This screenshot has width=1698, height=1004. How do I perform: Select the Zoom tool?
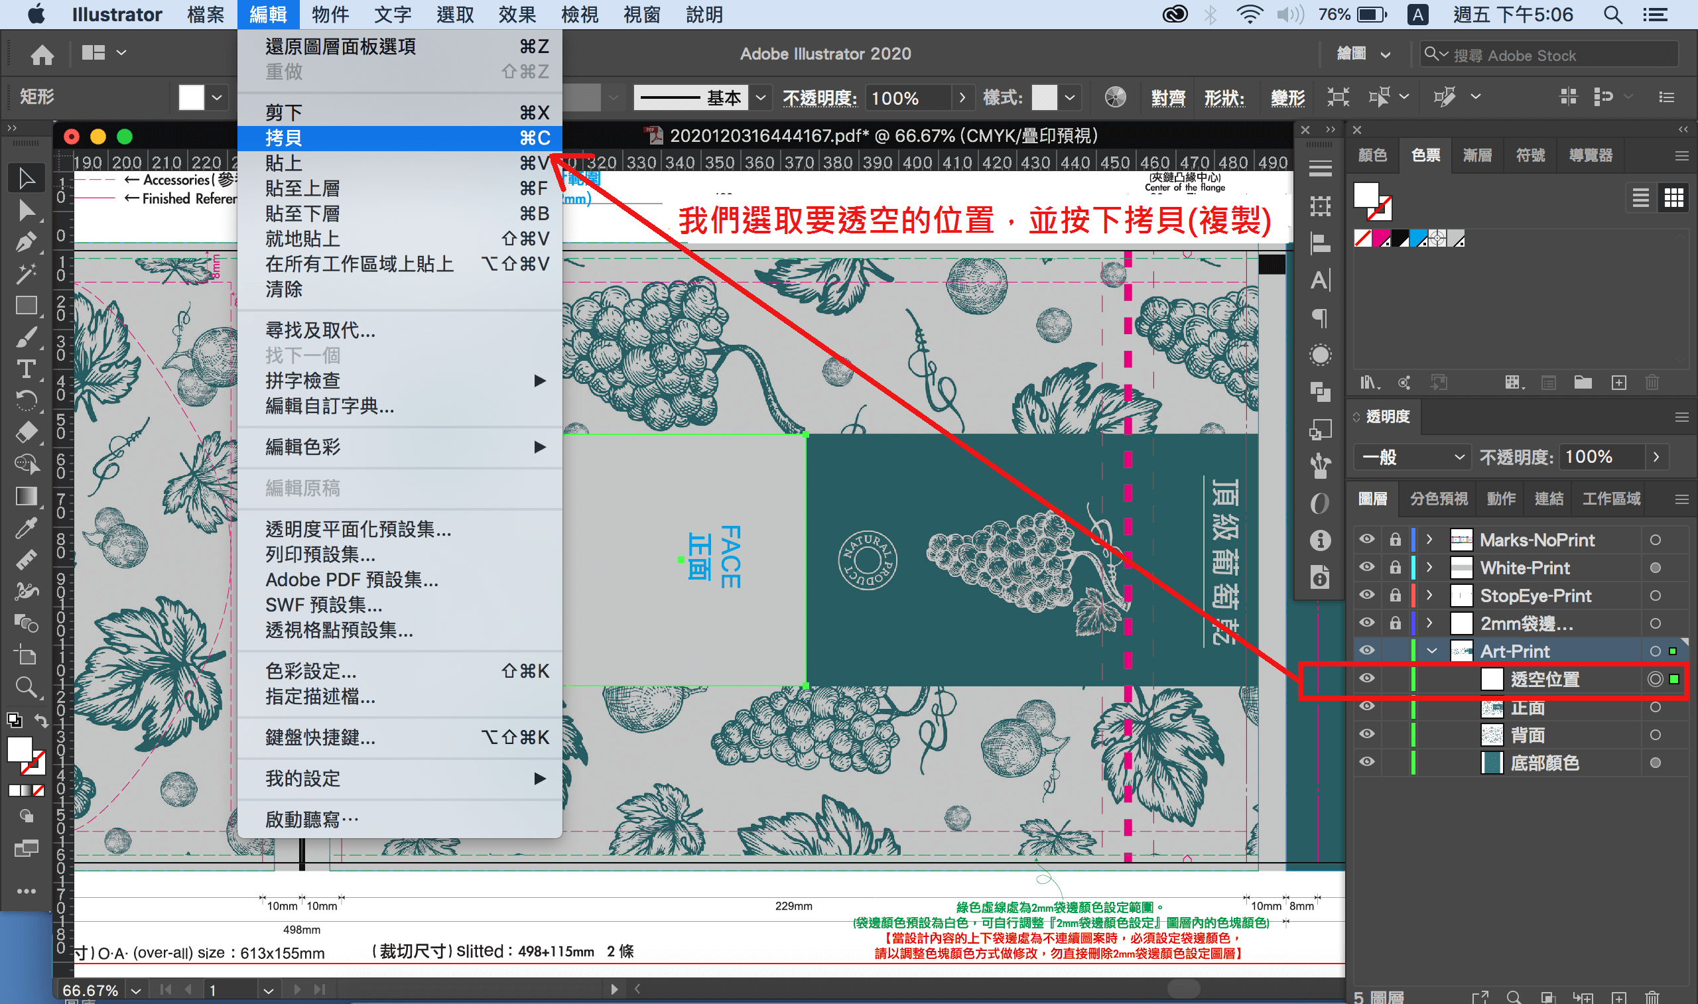pyautogui.click(x=27, y=688)
